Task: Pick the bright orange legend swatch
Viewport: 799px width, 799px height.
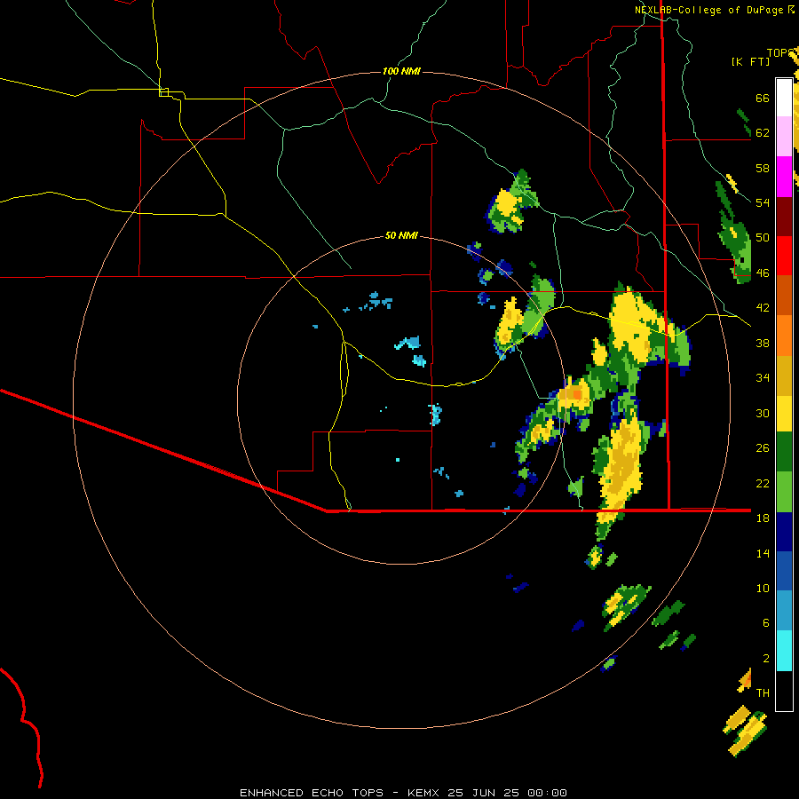Action: pos(784,336)
